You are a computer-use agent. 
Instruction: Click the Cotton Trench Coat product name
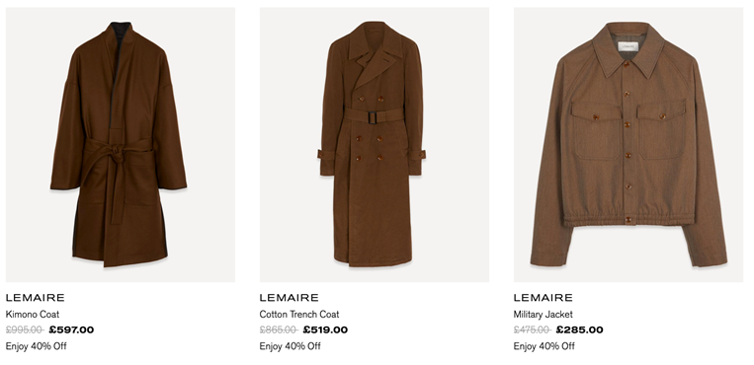click(299, 315)
